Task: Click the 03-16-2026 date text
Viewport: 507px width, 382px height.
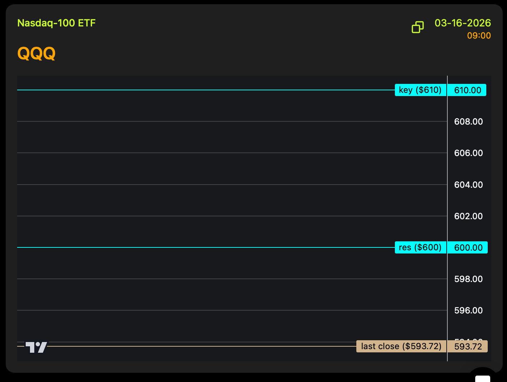Action: click(x=462, y=23)
